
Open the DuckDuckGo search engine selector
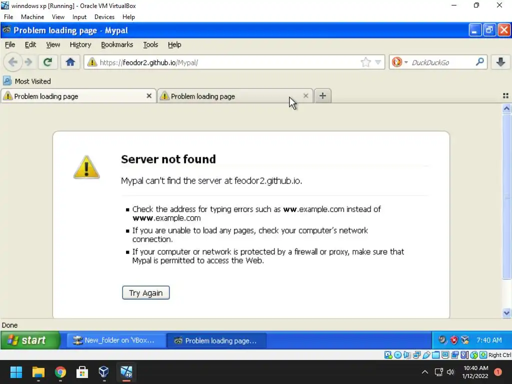[399, 62]
